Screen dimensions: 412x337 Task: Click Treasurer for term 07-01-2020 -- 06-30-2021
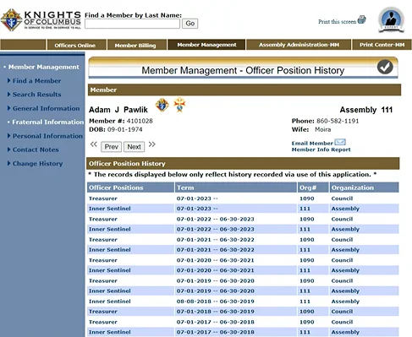[x=103, y=260]
